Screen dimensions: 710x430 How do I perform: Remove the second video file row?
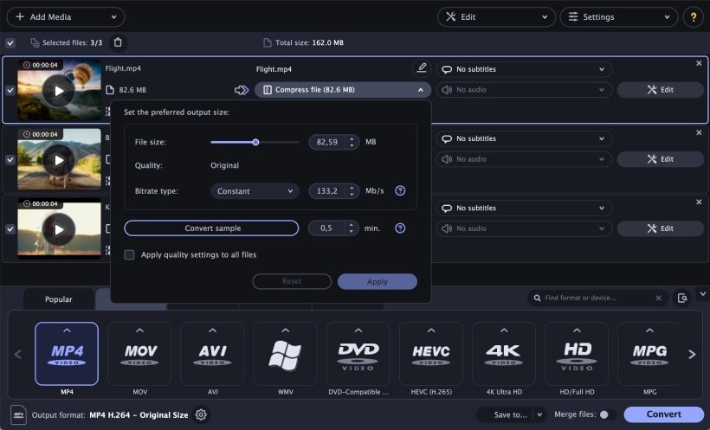tap(699, 132)
